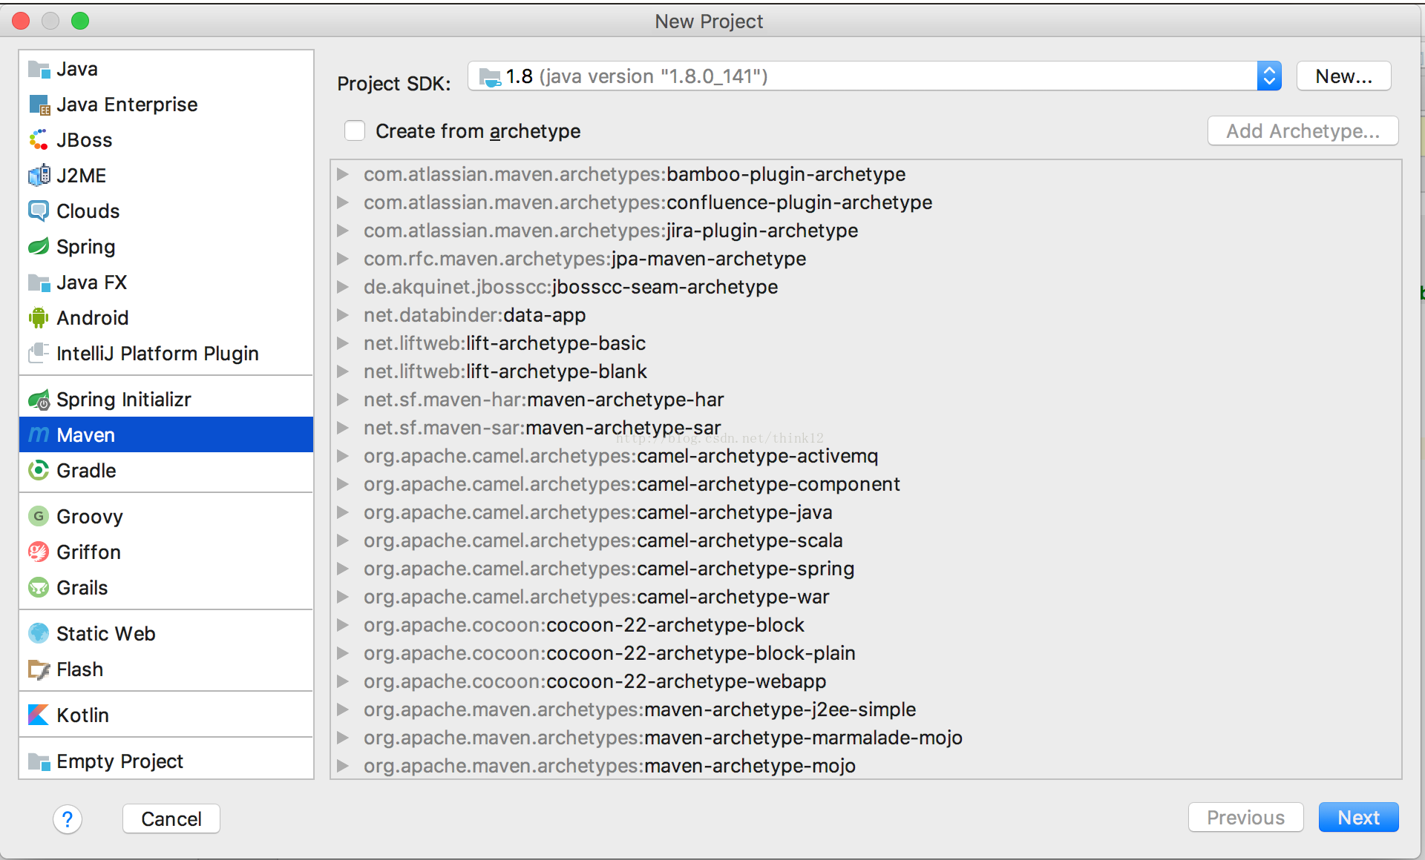Select Static Web project type
1425x860 pixels.
(x=166, y=634)
